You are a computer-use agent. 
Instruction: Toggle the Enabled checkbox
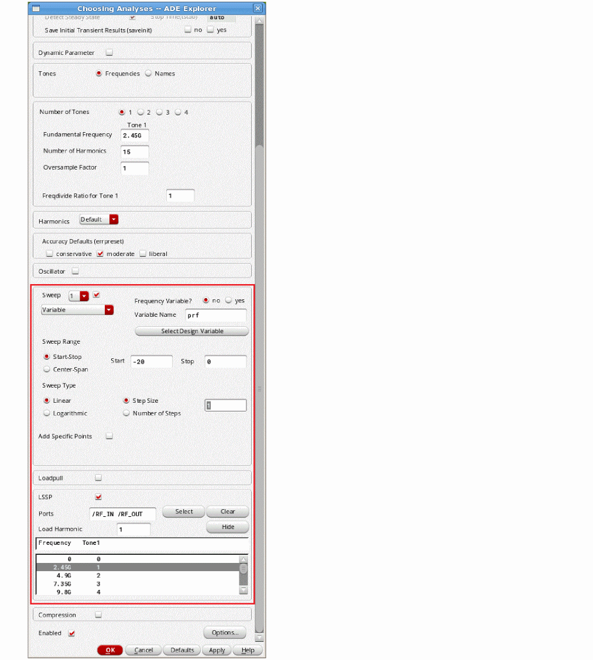tap(71, 633)
